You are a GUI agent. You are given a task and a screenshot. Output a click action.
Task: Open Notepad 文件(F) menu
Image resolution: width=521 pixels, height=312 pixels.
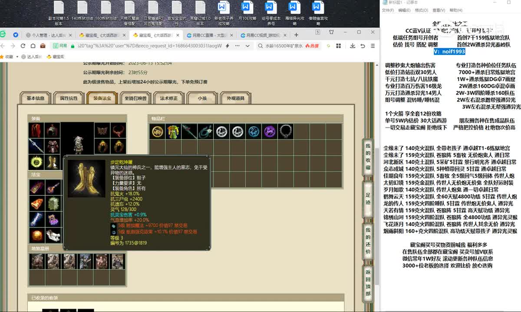point(388,10)
